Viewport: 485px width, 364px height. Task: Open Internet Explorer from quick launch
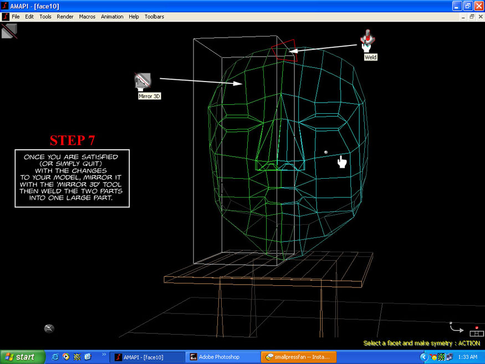(x=55, y=357)
